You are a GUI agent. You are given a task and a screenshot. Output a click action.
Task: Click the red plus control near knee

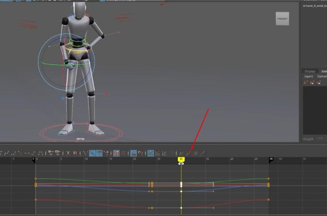107,94
